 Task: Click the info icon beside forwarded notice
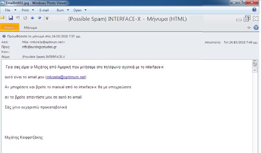click(4, 36)
